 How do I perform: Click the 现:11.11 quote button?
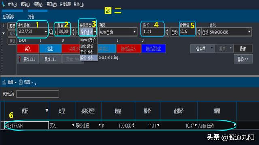click(x=50, y=59)
